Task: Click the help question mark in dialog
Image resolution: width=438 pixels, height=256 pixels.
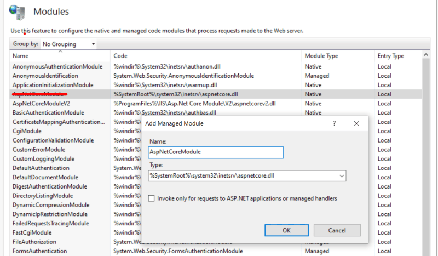Action: point(334,123)
